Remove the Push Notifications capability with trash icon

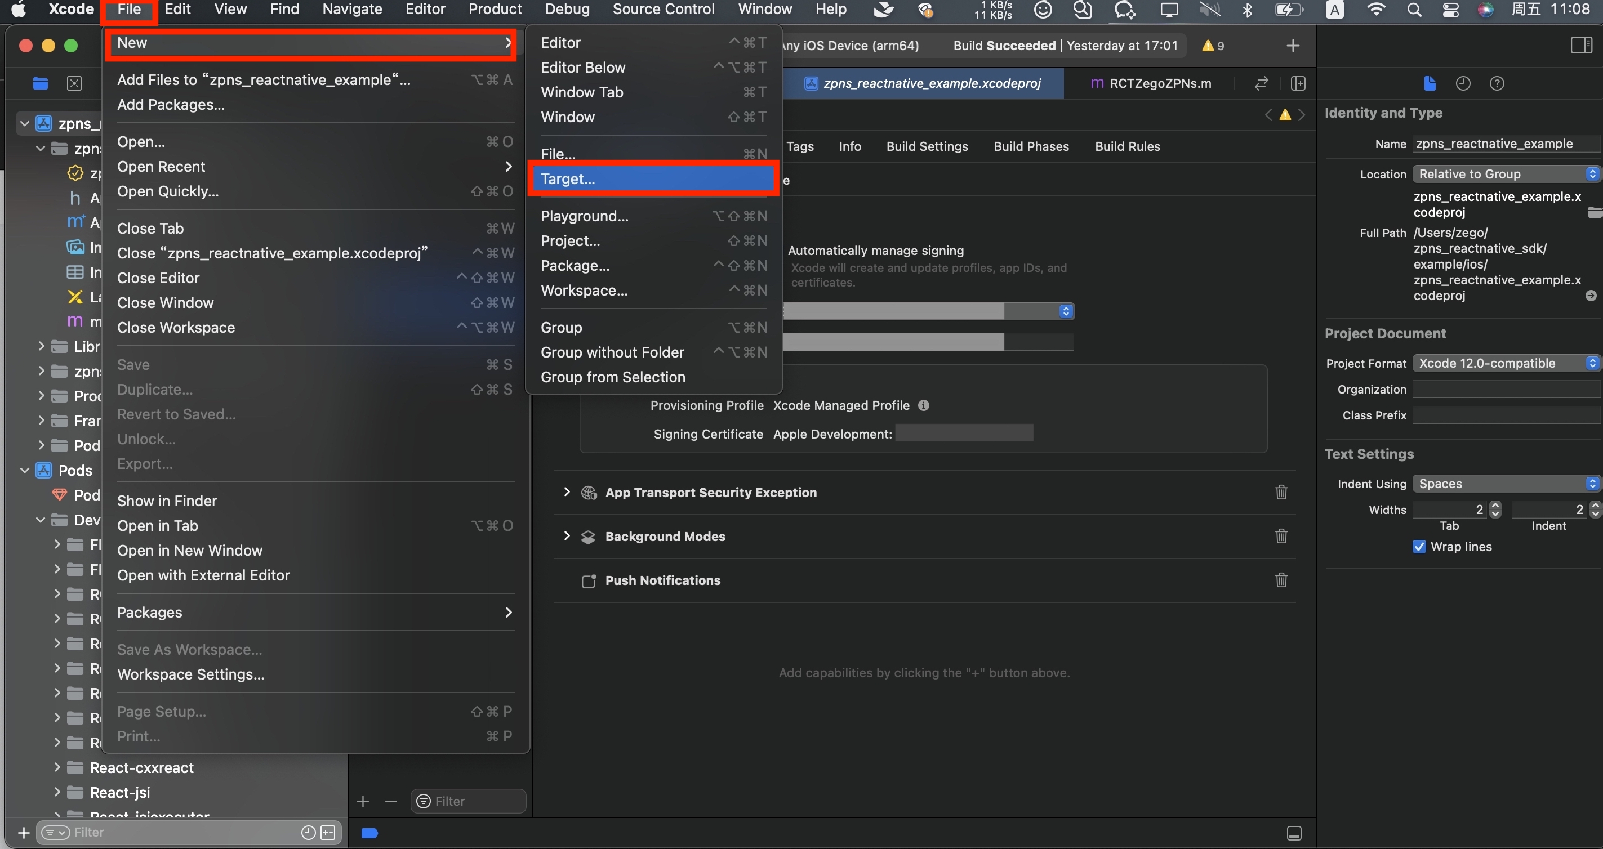coord(1281,580)
